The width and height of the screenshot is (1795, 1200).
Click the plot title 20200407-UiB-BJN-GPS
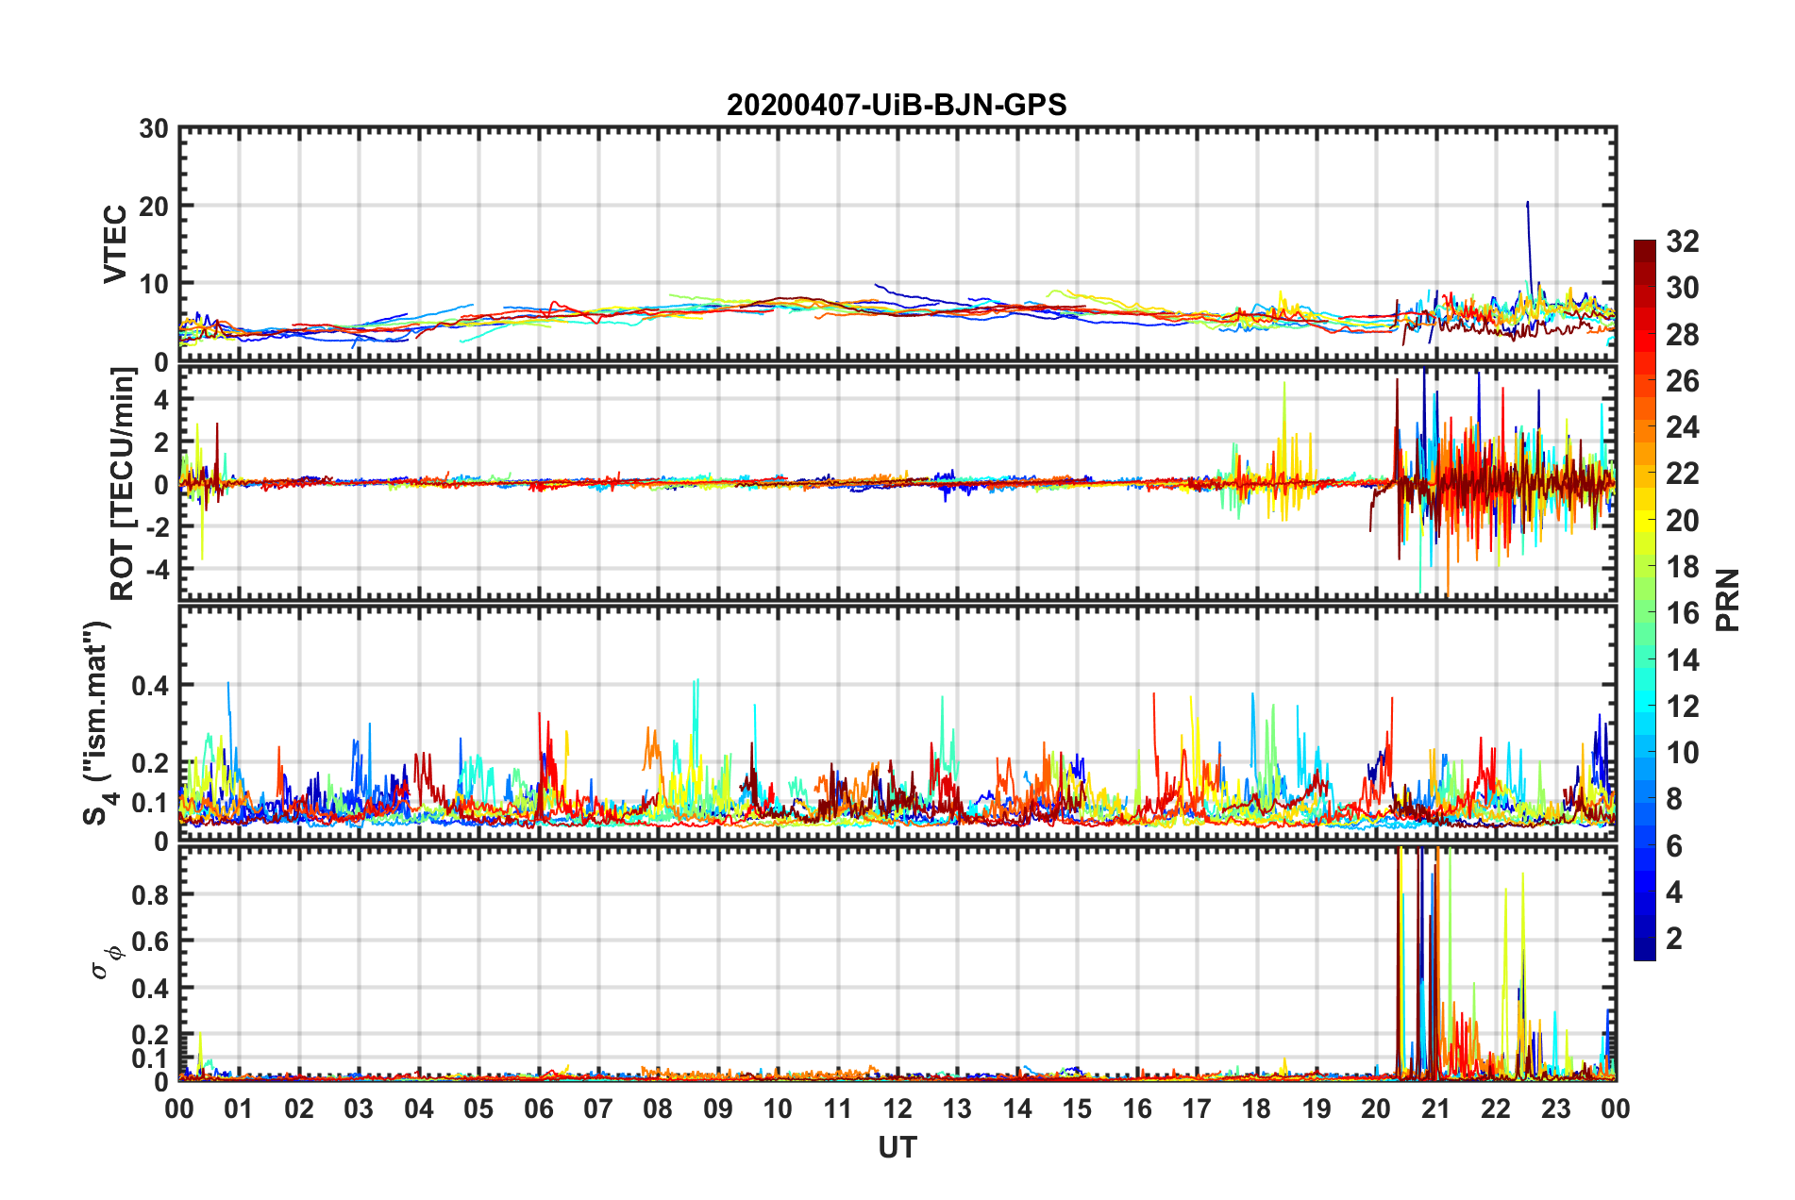[897, 105]
